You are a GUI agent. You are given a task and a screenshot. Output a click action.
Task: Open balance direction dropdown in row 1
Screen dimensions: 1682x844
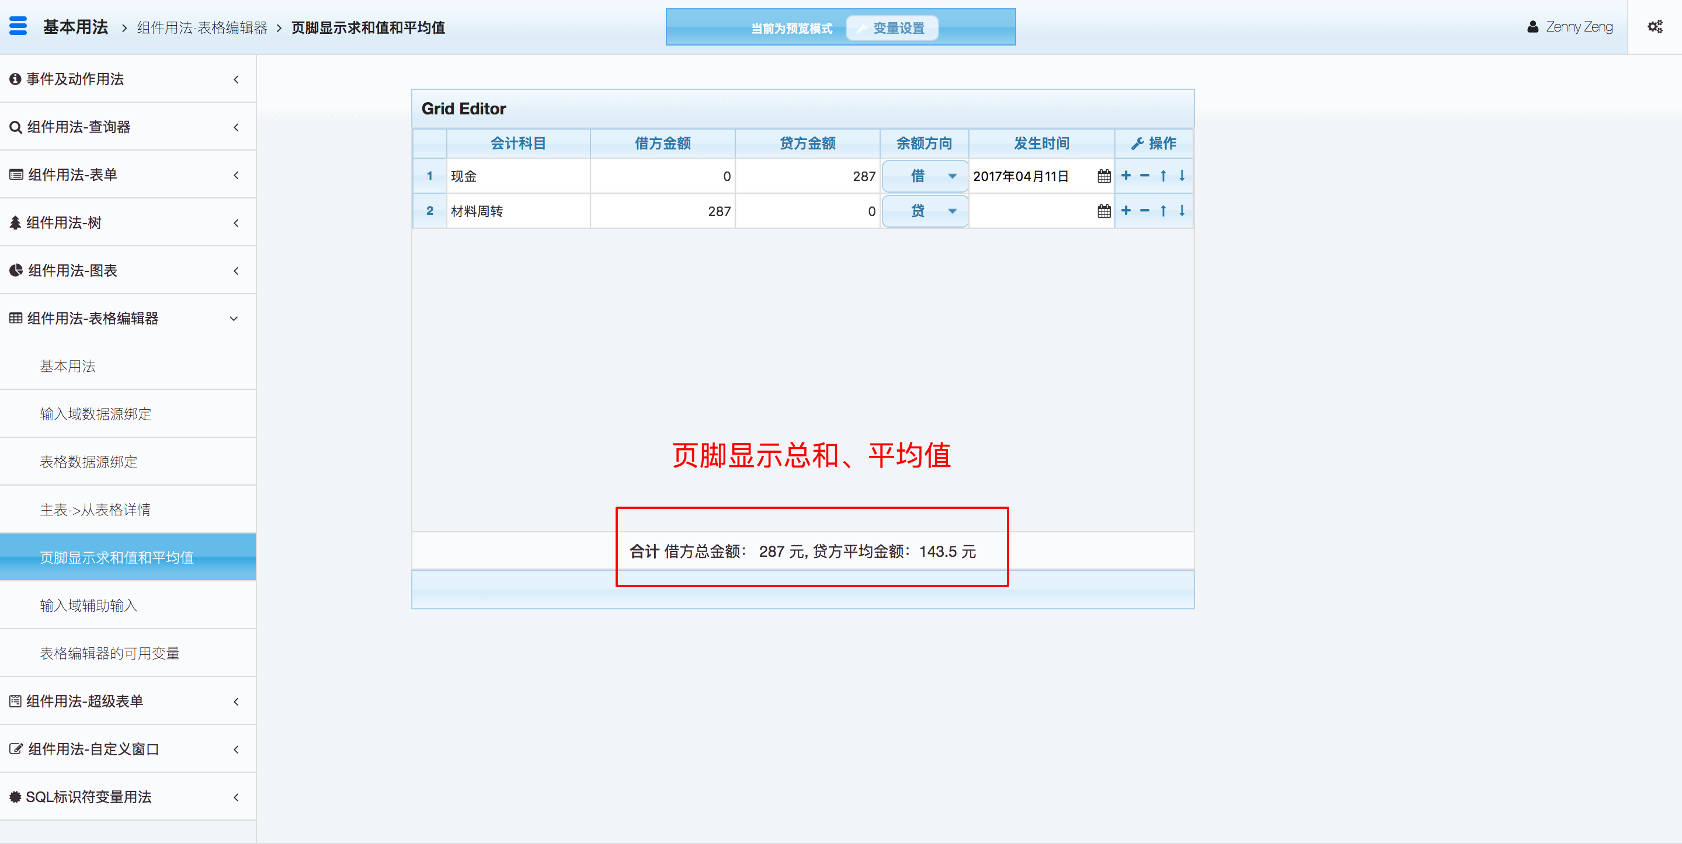tap(952, 176)
